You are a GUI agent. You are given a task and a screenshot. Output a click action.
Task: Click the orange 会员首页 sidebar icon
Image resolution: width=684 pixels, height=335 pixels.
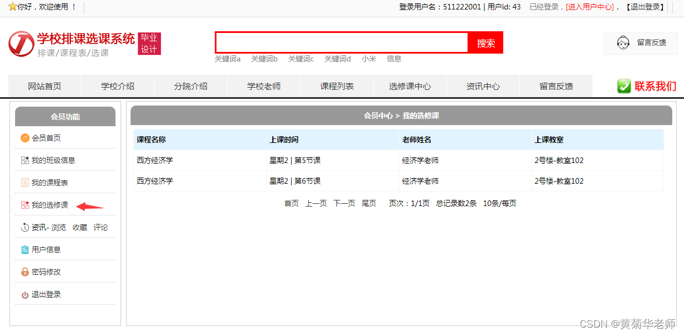pos(25,138)
